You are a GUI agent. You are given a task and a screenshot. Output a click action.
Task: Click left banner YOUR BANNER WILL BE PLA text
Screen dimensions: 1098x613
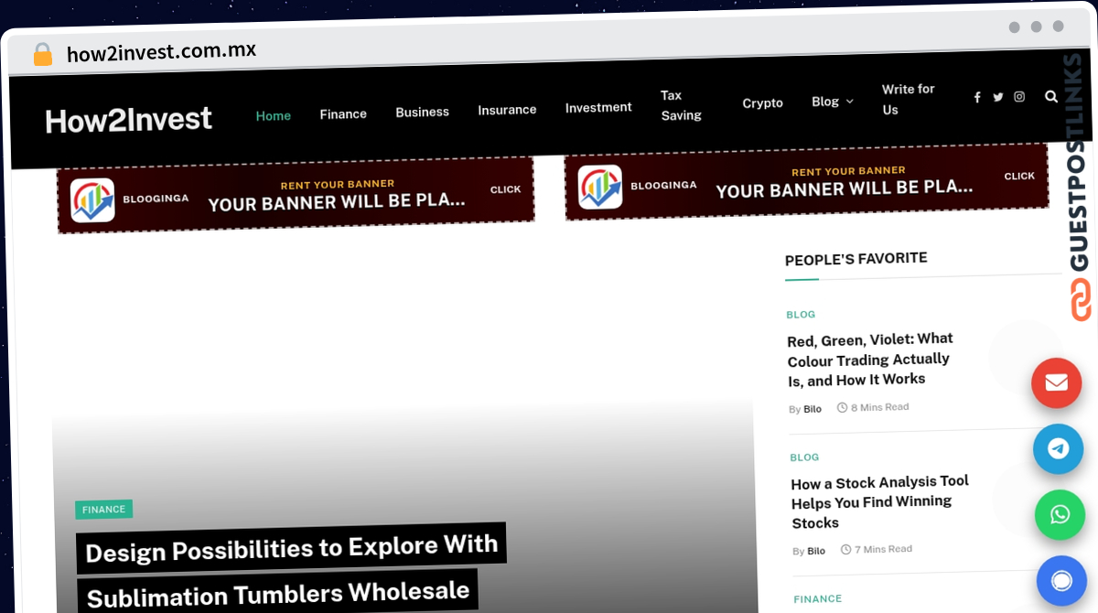[337, 202]
